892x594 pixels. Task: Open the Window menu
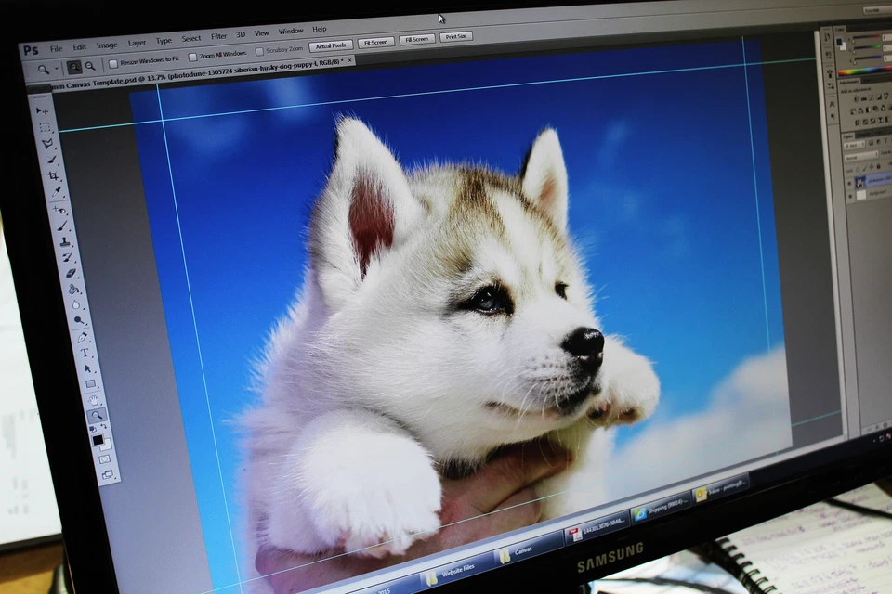pyautogui.click(x=290, y=31)
